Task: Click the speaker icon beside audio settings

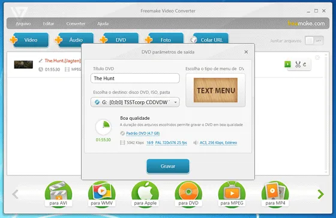Action: tap(196, 143)
